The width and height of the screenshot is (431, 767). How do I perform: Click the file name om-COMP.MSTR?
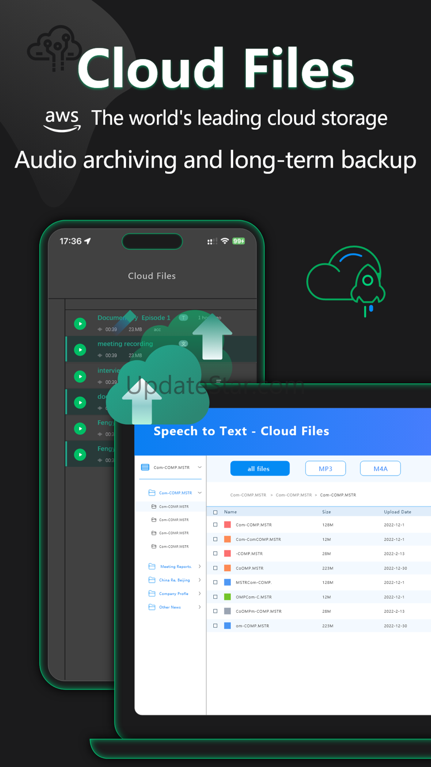point(252,625)
